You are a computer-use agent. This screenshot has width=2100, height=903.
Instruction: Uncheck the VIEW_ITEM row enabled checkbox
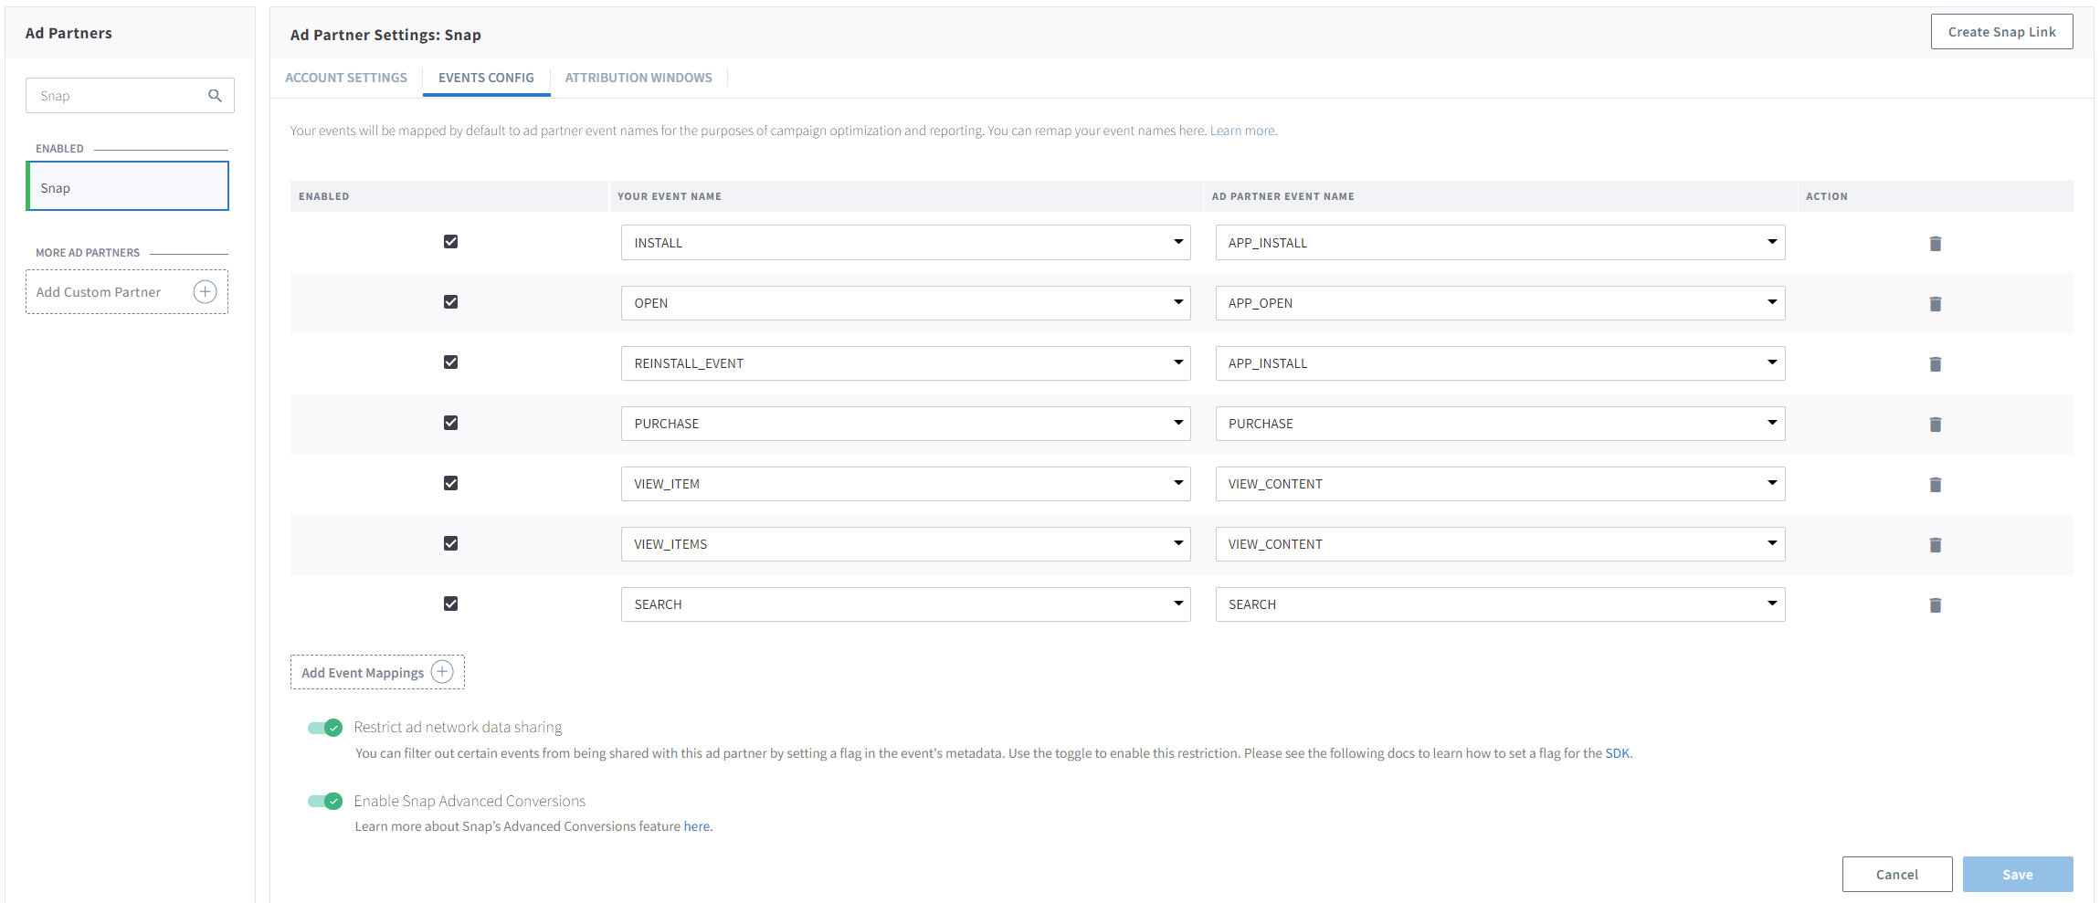[x=450, y=483]
